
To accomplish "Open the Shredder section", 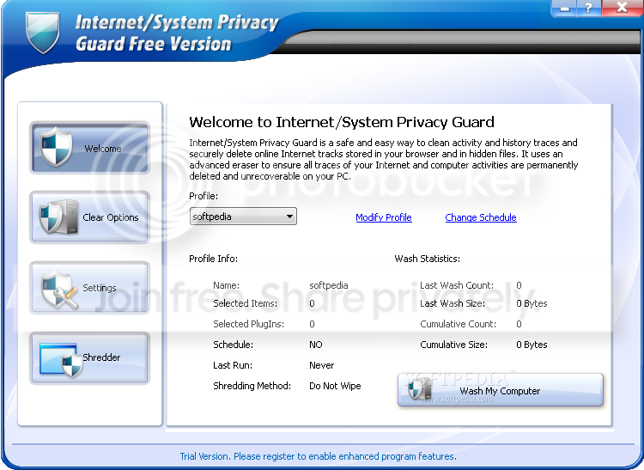I will pyautogui.click(x=89, y=357).
